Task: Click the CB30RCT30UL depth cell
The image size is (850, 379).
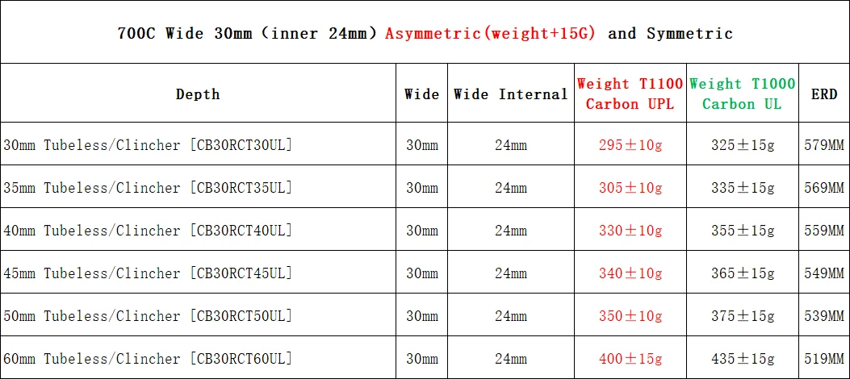Action: click(148, 145)
